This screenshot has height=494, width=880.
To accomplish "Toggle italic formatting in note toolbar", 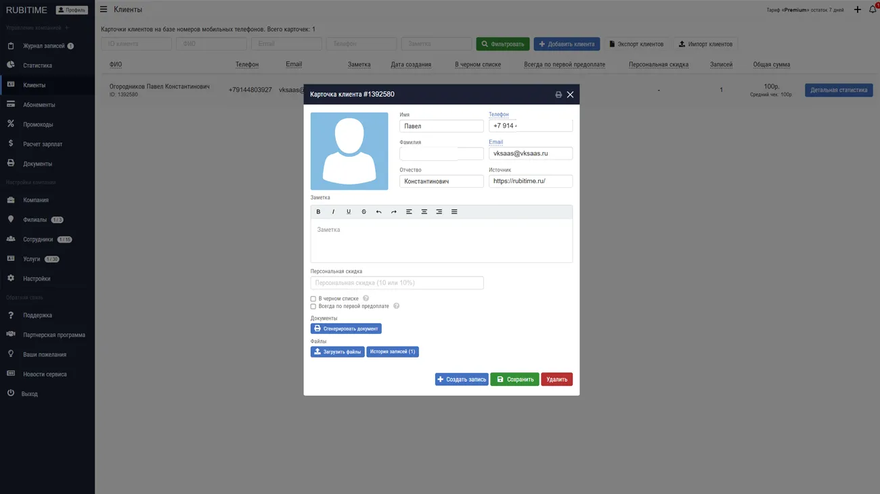I will click(x=333, y=212).
